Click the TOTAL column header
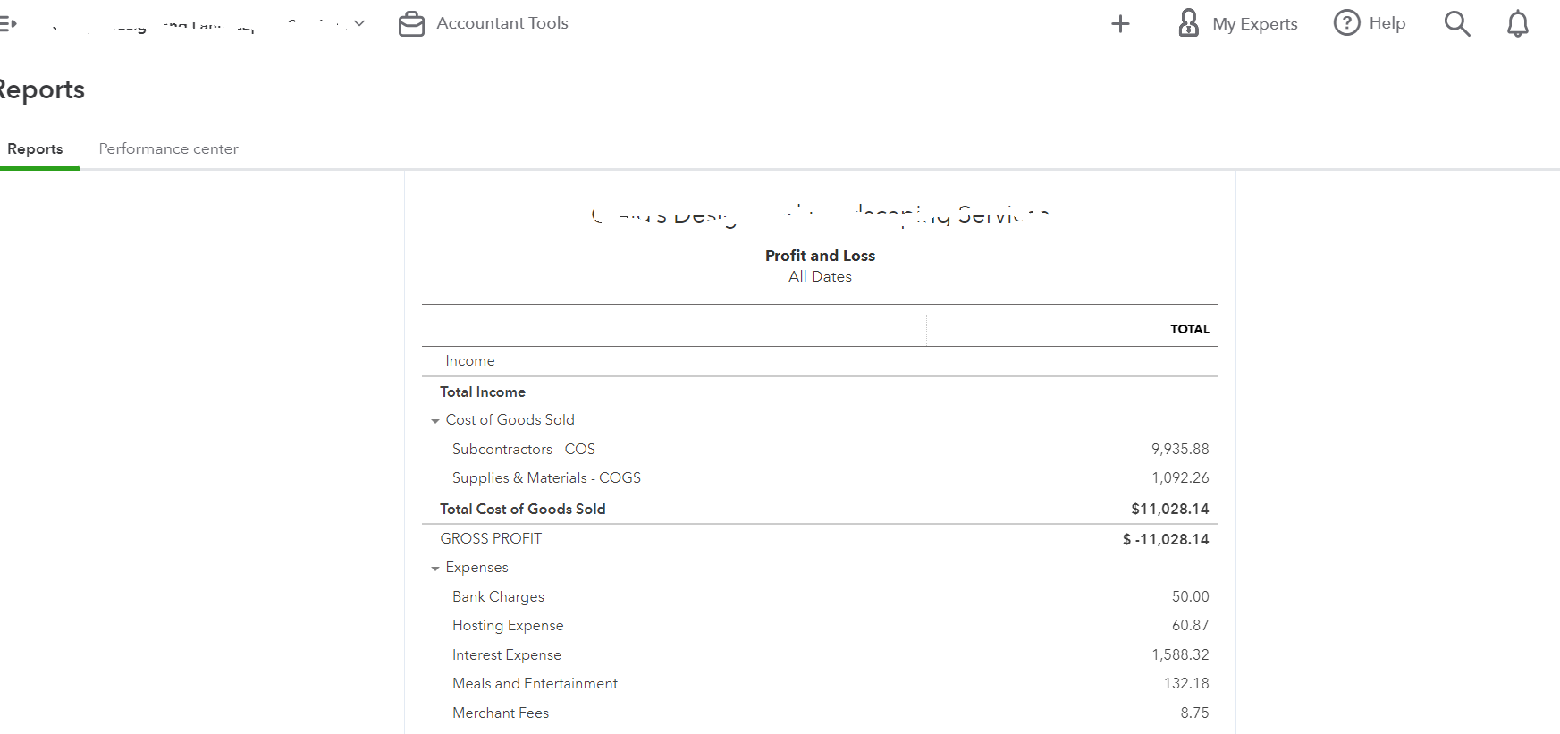Viewport: 1560px width, 734px height. point(1189,329)
